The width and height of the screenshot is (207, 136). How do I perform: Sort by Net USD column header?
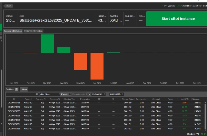(185, 99)
